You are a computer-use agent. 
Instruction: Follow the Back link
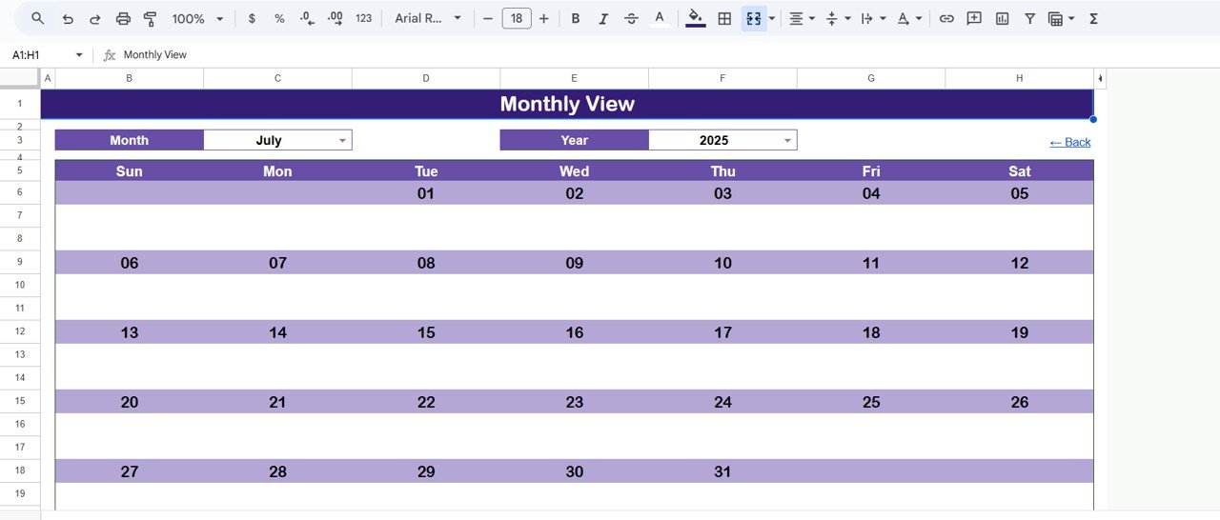click(x=1069, y=142)
